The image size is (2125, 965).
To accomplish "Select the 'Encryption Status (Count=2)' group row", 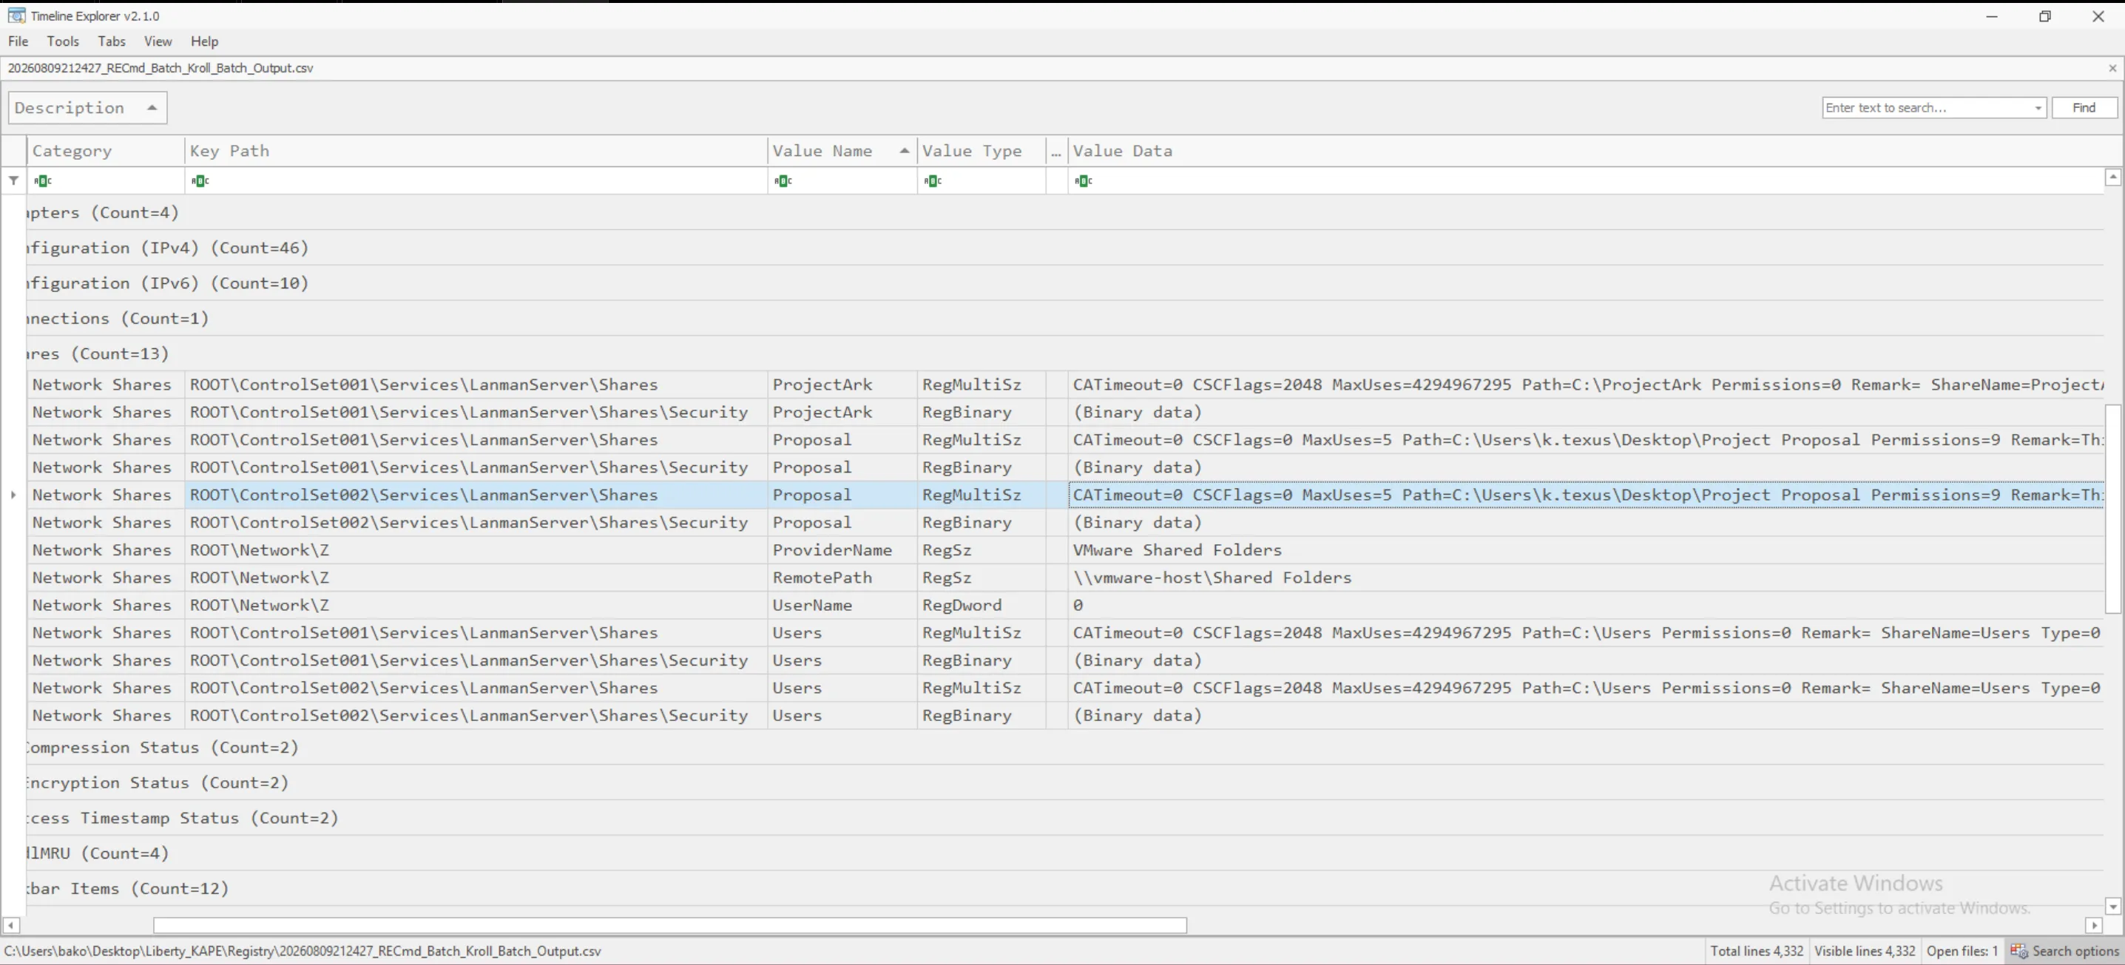I will click(x=1064, y=782).
